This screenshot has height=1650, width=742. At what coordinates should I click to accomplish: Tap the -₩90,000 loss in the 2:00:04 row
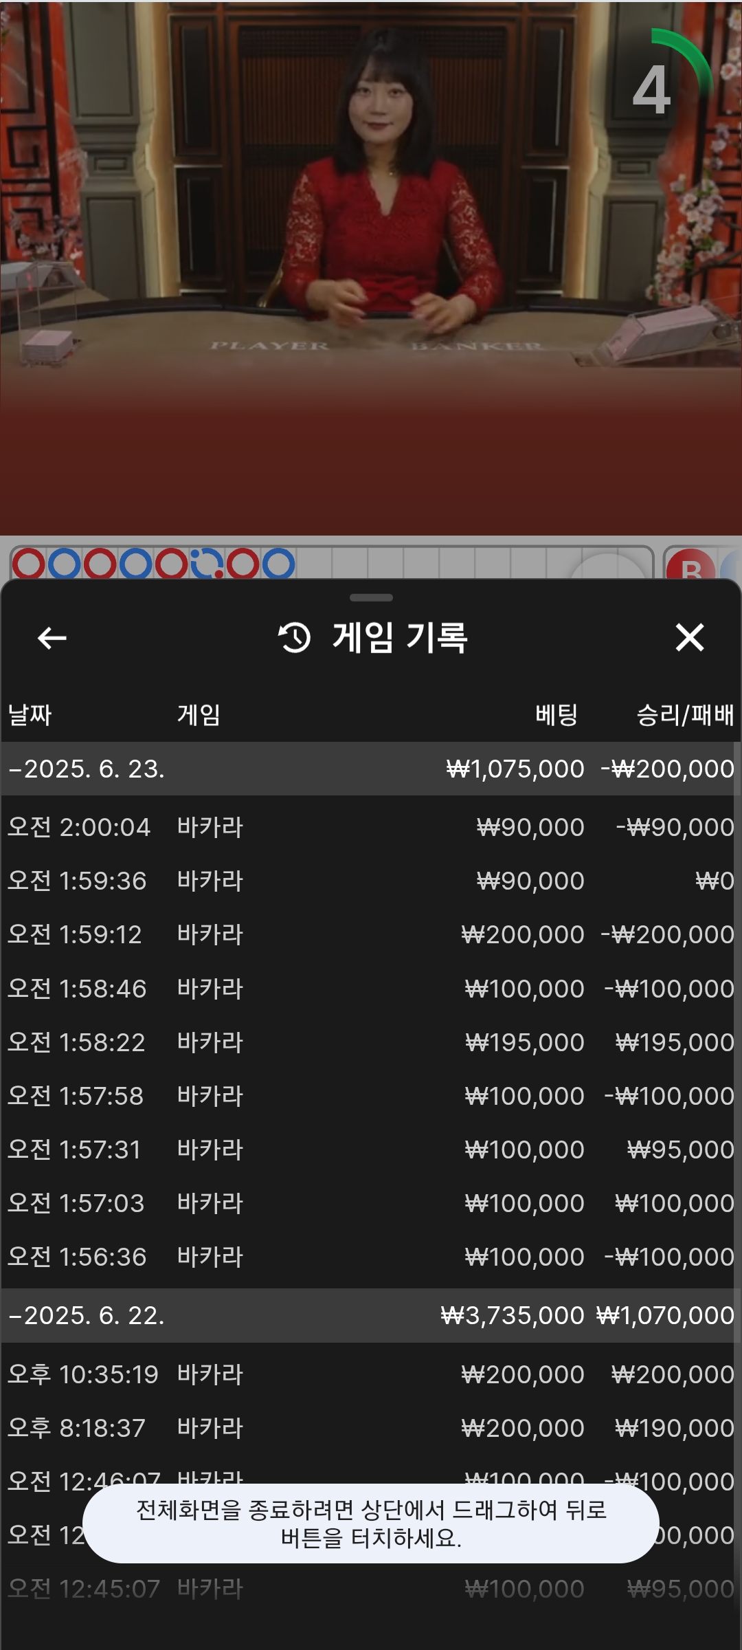click(x=675, y=827)
